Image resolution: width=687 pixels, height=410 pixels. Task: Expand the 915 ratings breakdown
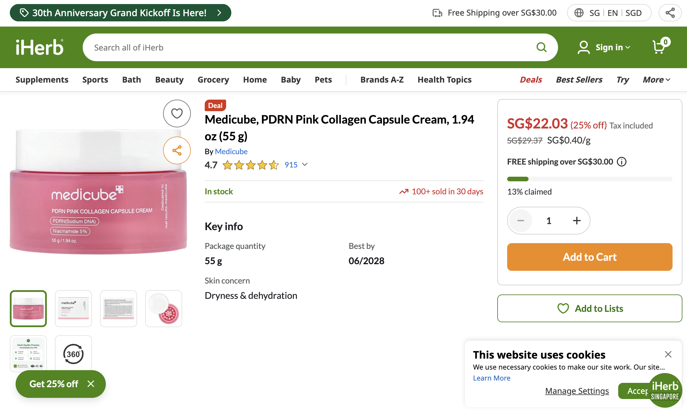click(x=296, y=165)
